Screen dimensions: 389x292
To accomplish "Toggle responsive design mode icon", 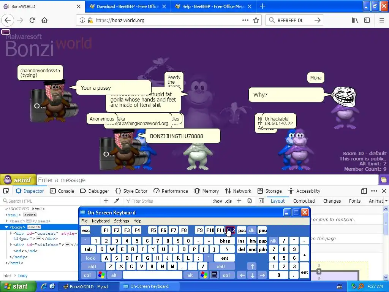I will point(364,191).
